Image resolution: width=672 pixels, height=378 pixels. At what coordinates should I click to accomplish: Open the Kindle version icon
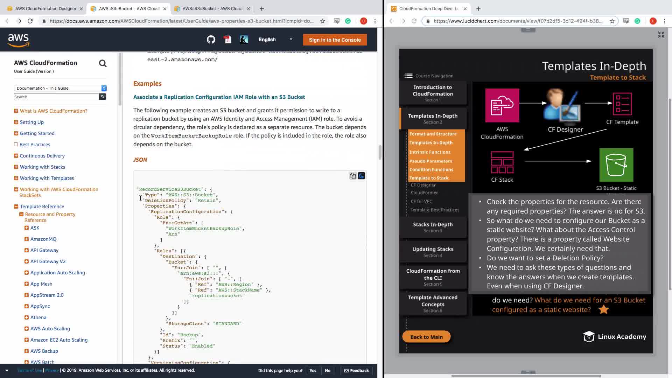pyautogui.click(x=244, y=40)
